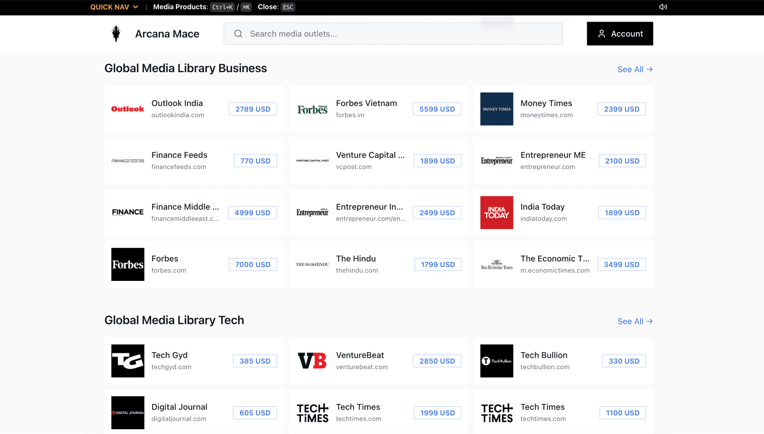764x434 pixels.
Task: Open the Digital Journal listing title
Action: [x=179, y=407]
